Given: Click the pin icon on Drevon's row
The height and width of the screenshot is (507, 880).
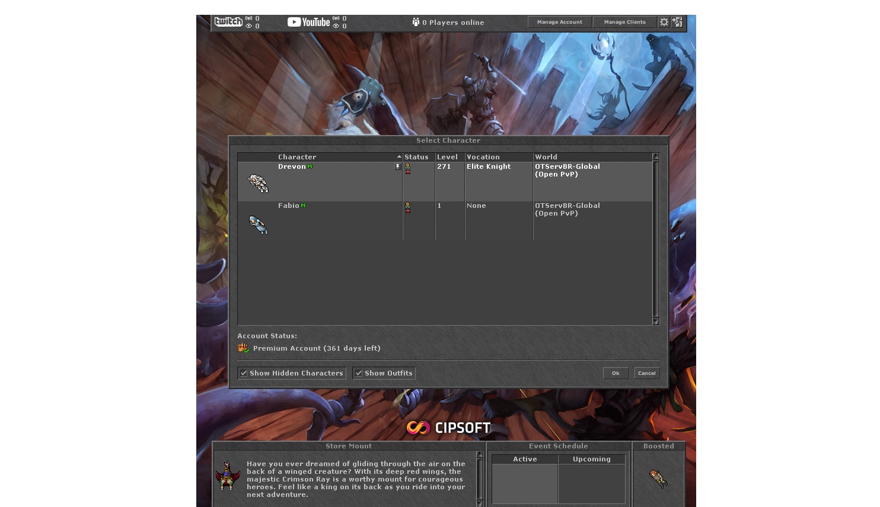Looking at the screenshot, I should (398, 166).
